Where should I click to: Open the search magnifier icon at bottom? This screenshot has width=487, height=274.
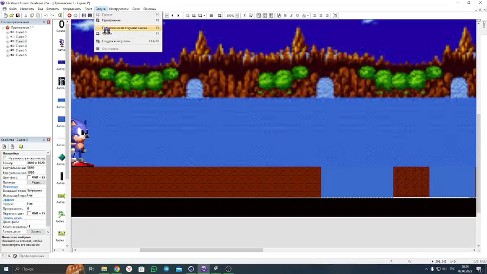point(9,256)
